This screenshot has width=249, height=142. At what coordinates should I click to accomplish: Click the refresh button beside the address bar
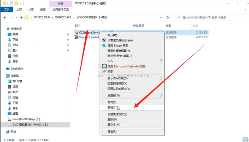pos(168,17)
